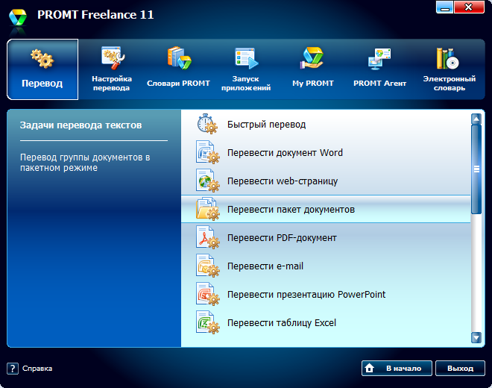Open the Справка help link

pos(37,368)
